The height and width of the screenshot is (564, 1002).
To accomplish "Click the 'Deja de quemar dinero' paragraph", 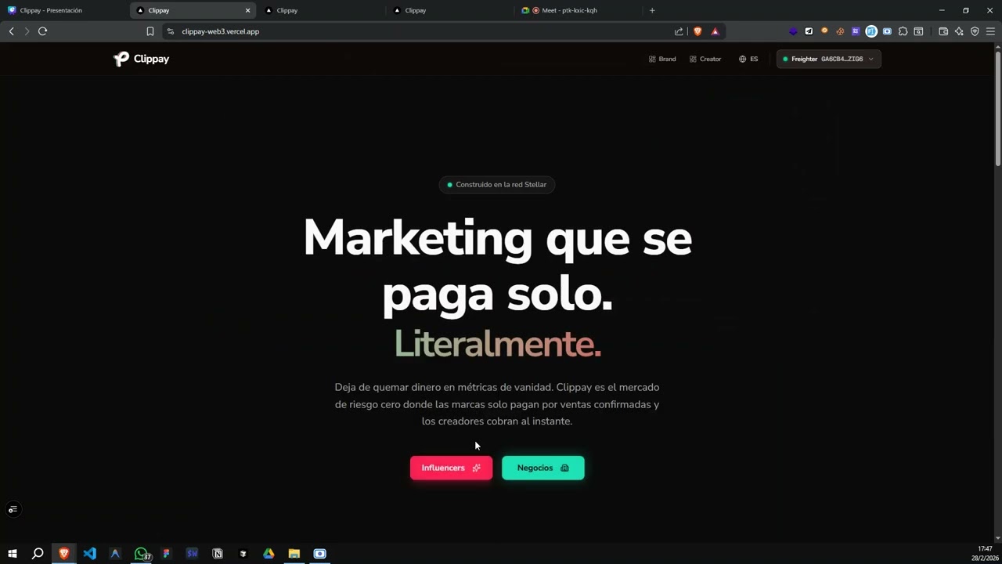I will pos(497,404).
